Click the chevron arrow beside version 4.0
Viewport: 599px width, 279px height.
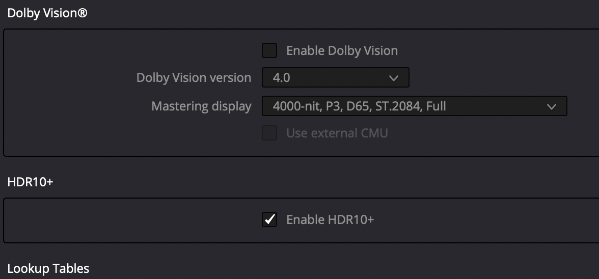point(393,78)
